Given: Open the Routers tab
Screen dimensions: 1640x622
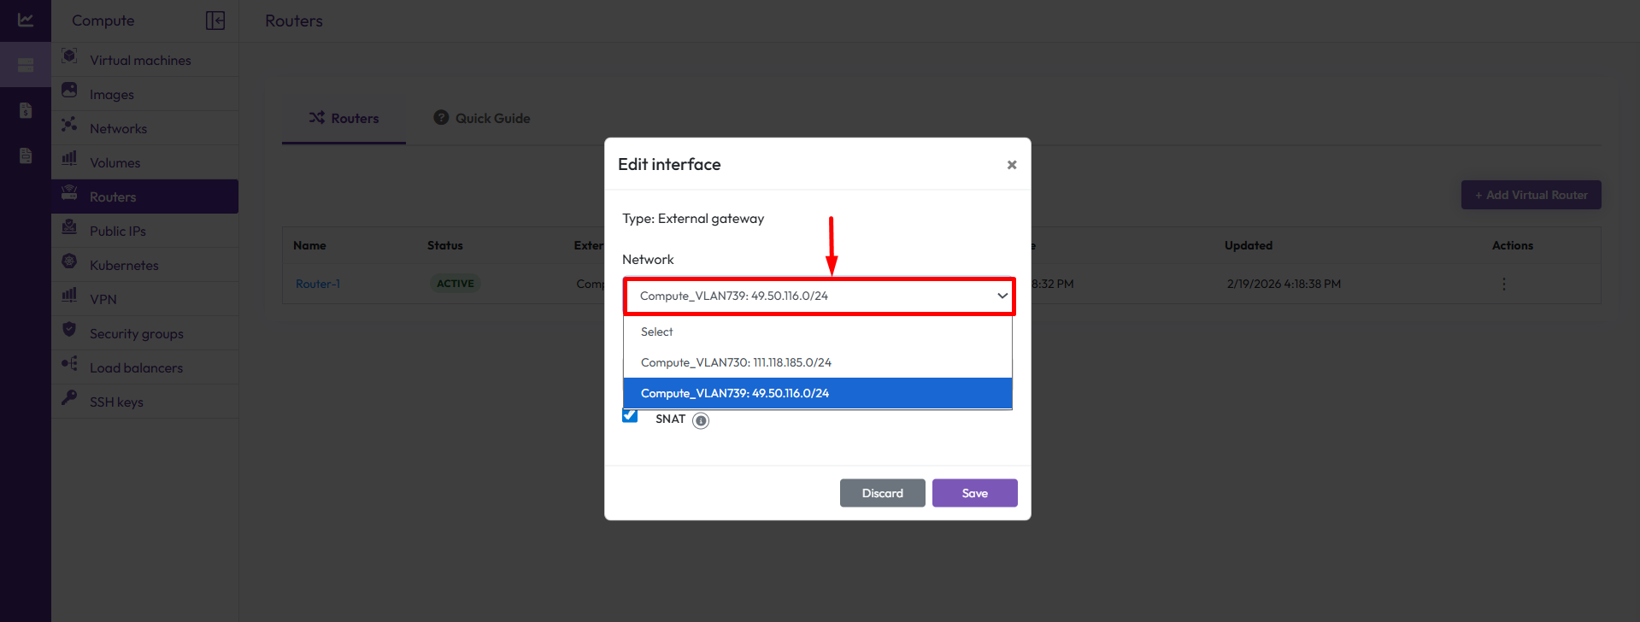Looking at the screenshot, I should point(344,119).
